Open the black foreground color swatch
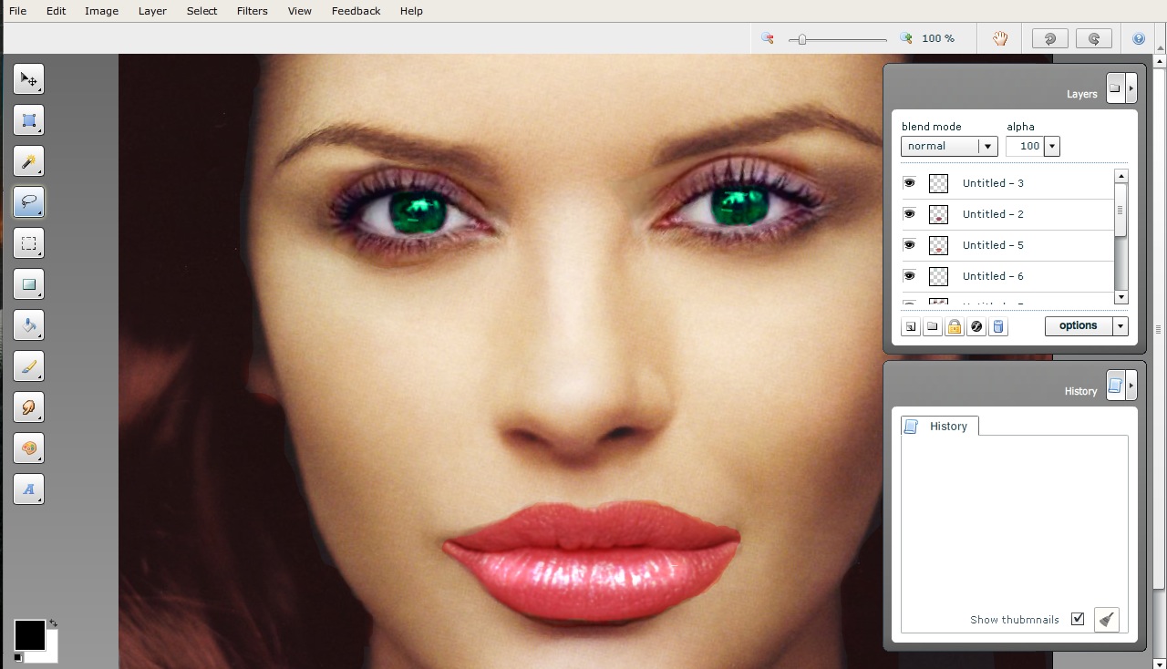 point(29,635)
